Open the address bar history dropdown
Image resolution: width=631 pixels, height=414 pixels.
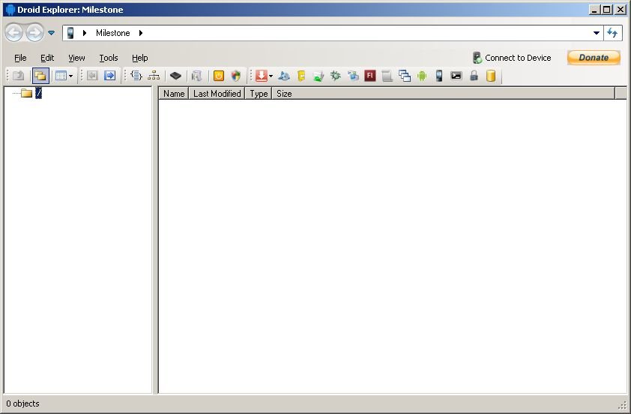(x=597, y=33)
